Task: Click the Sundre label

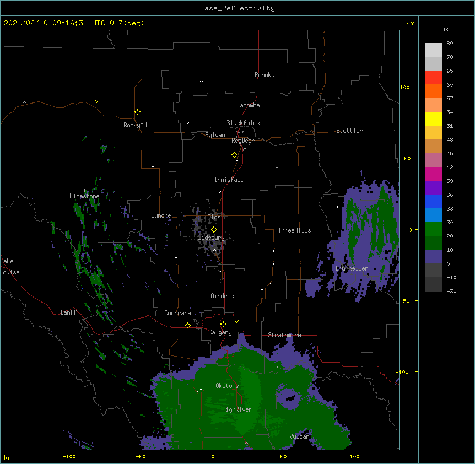Action: click(161, 215)
